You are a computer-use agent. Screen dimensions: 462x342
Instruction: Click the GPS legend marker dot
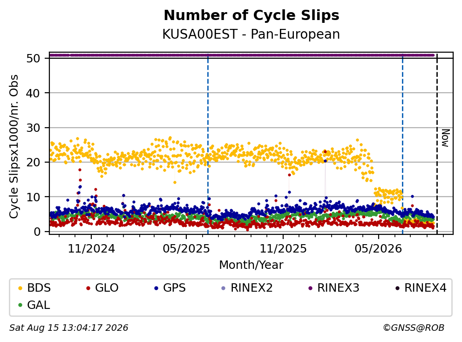(x=156, y=288)
